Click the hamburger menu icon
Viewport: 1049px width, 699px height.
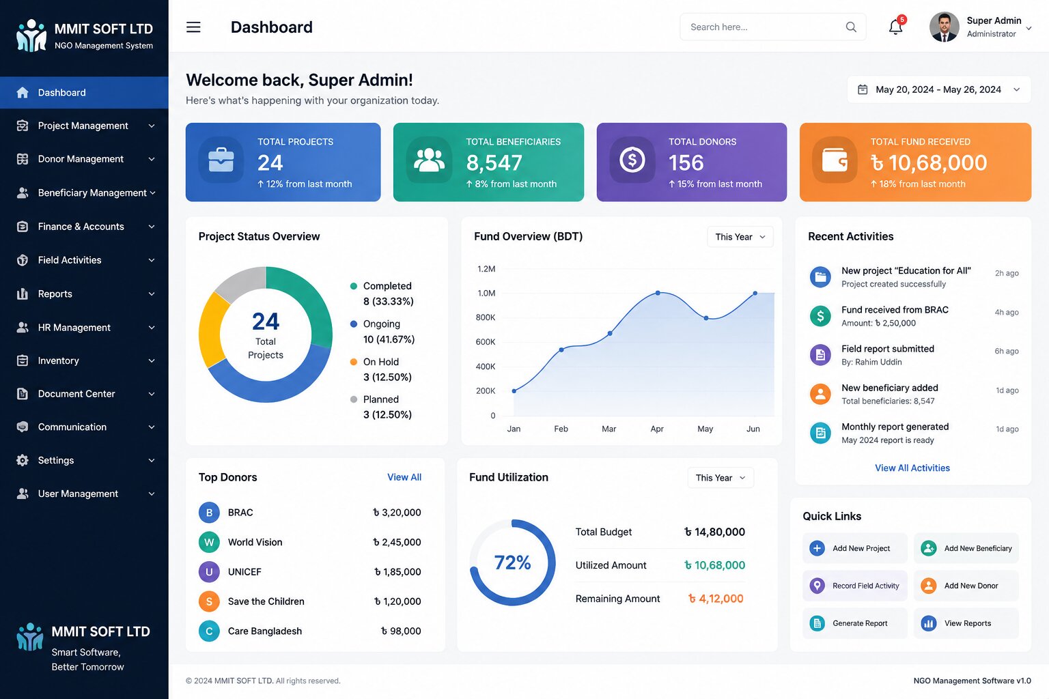click(193, 27)
